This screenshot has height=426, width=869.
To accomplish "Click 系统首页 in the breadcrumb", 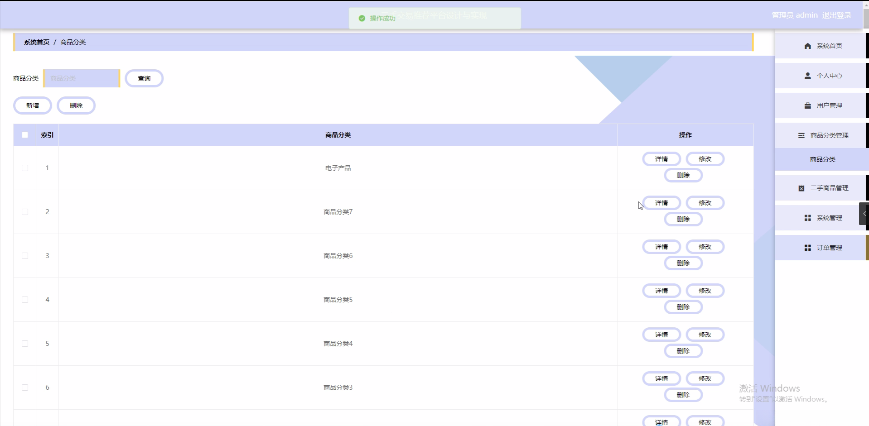I will 37,42.
